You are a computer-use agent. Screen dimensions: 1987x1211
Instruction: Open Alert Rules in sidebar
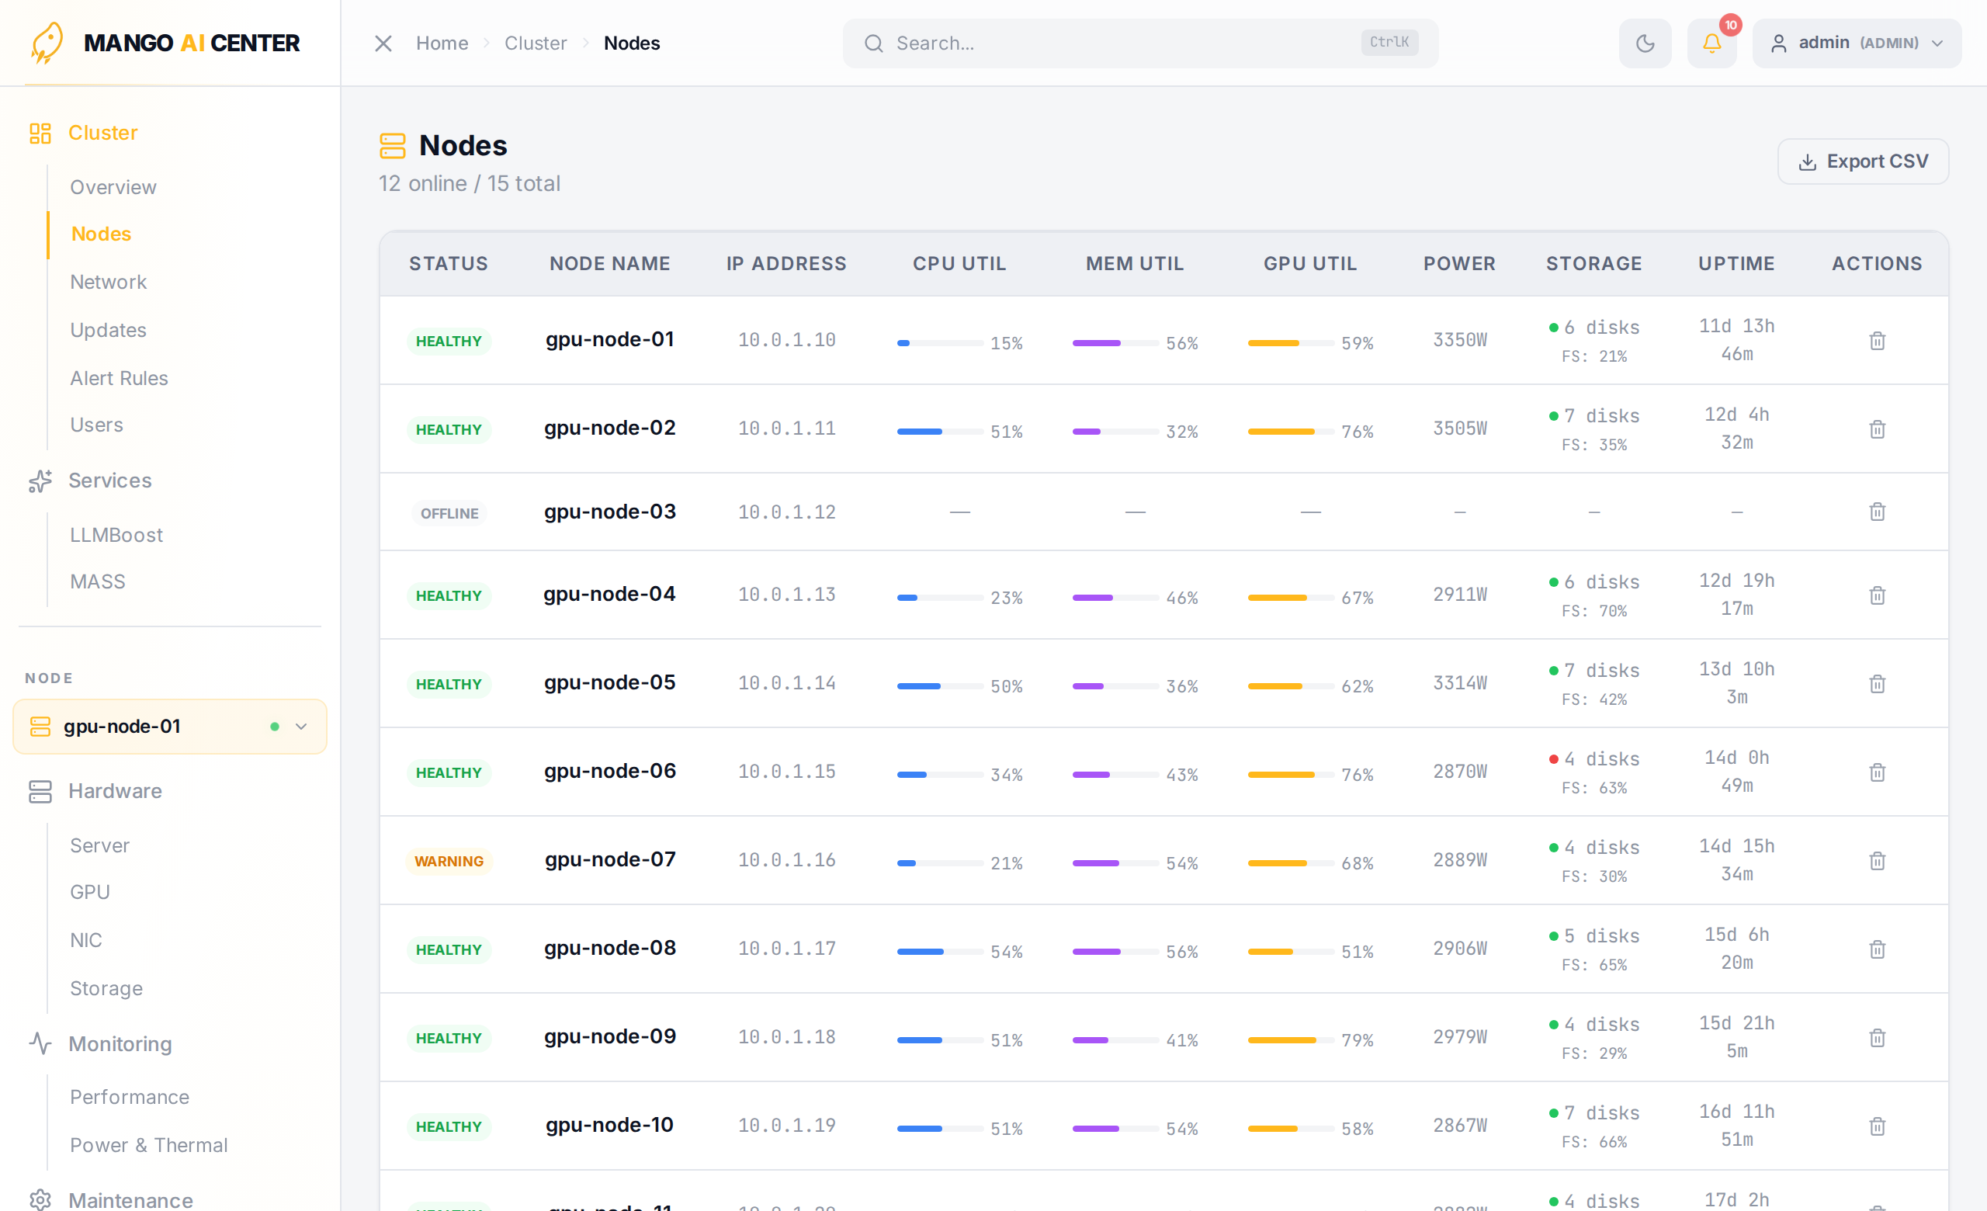click(x=119, y=378)
